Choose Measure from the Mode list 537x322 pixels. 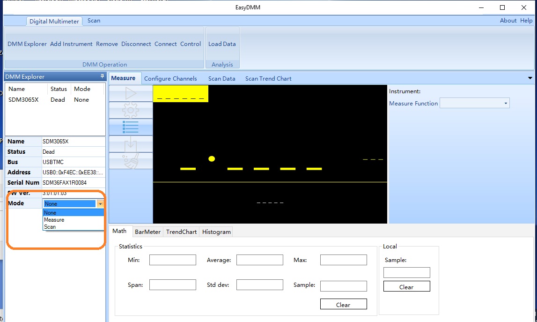coord(54,220)
